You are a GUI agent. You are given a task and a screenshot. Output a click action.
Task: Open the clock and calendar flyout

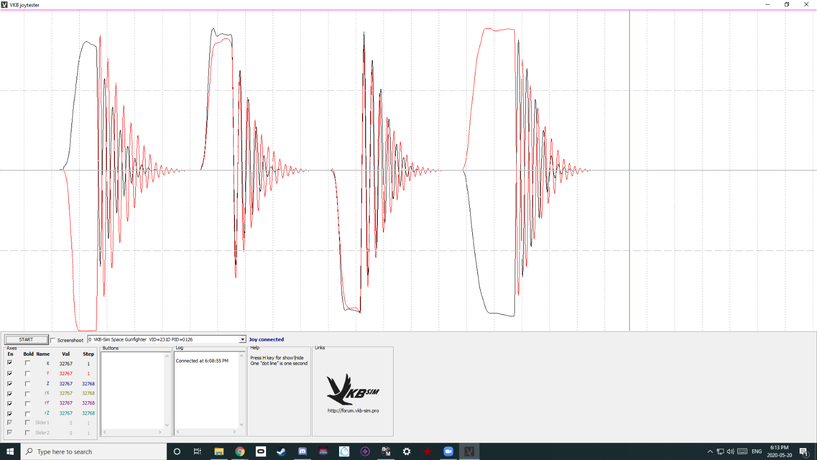779,451
